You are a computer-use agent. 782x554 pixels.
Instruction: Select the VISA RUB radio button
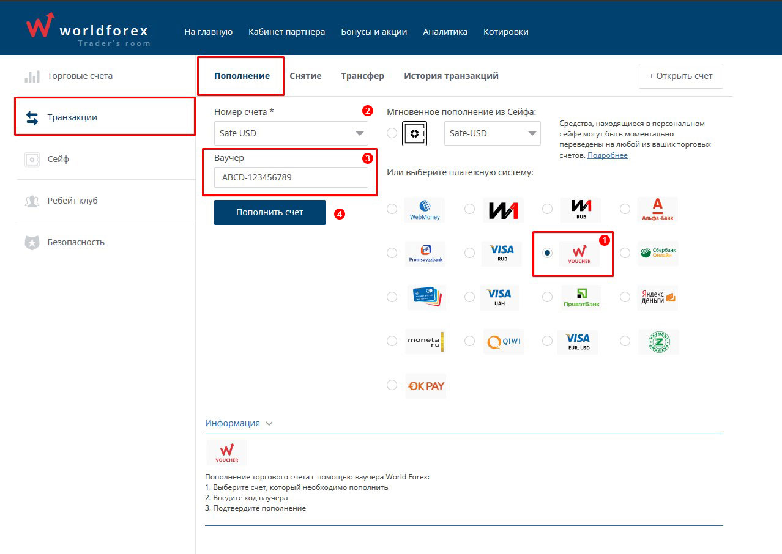pos(469,253)
